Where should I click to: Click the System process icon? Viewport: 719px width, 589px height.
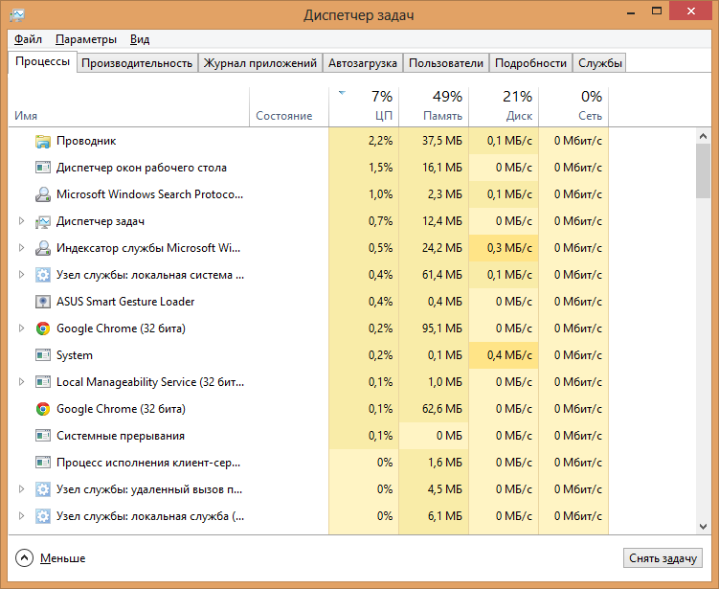43,355
